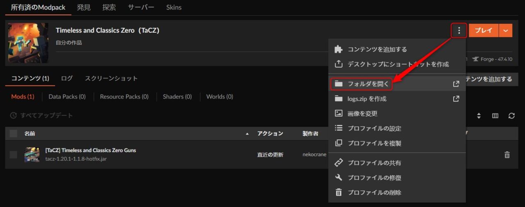525x207 pixels.
Task: Tick the select-all checkbox in header
Action: pyautogui.click(x=14, y=133)
